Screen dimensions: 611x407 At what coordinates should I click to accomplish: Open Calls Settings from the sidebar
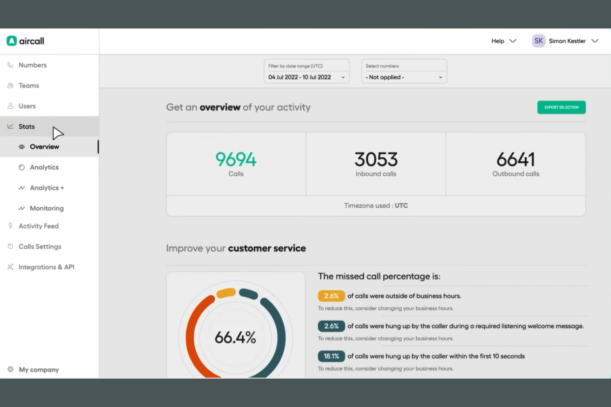click(x=40, y=246)
